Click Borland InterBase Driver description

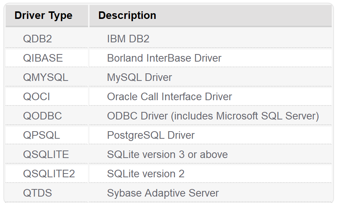[x=164, y=58]
